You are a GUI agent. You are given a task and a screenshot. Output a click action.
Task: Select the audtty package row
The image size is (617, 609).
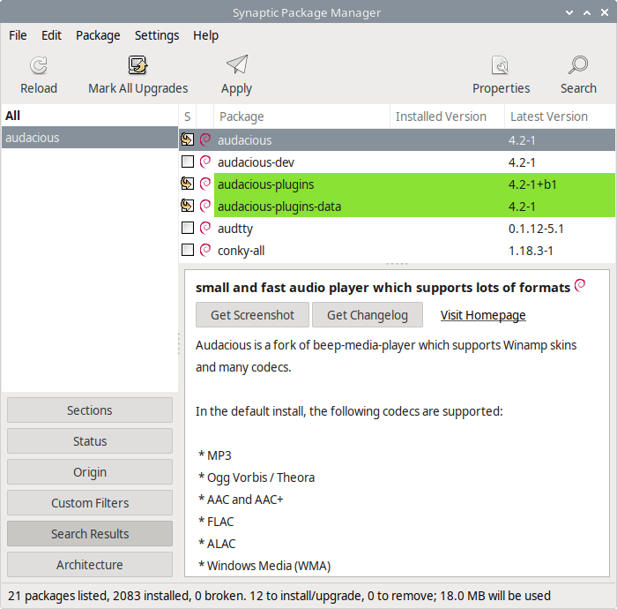(397, 228)
